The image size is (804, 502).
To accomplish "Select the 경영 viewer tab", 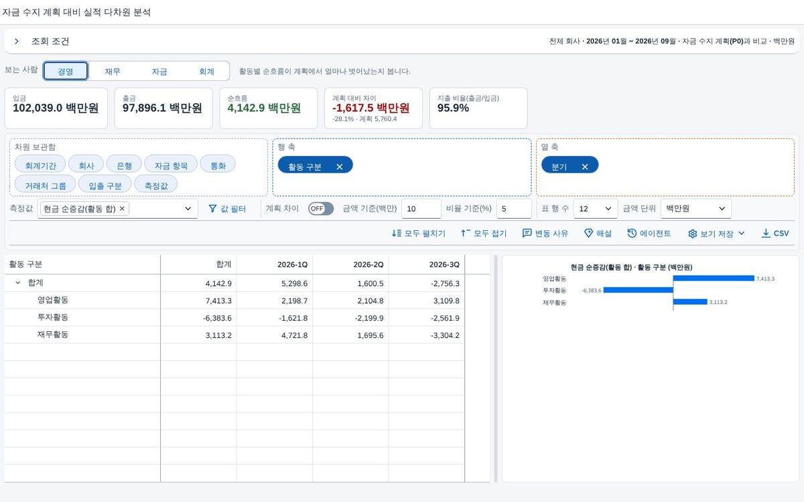I will (66, 71).
